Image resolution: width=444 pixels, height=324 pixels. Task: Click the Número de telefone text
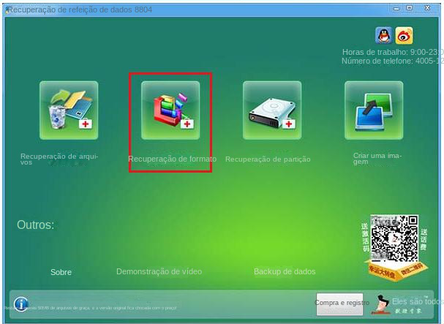[x=393, y=61]
